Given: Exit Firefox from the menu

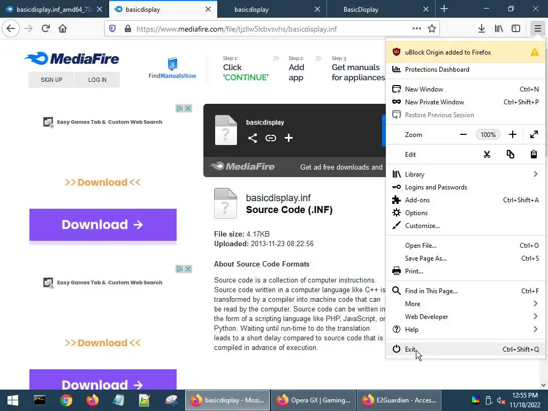Looking at the screenshot, I should pos(465,349).
